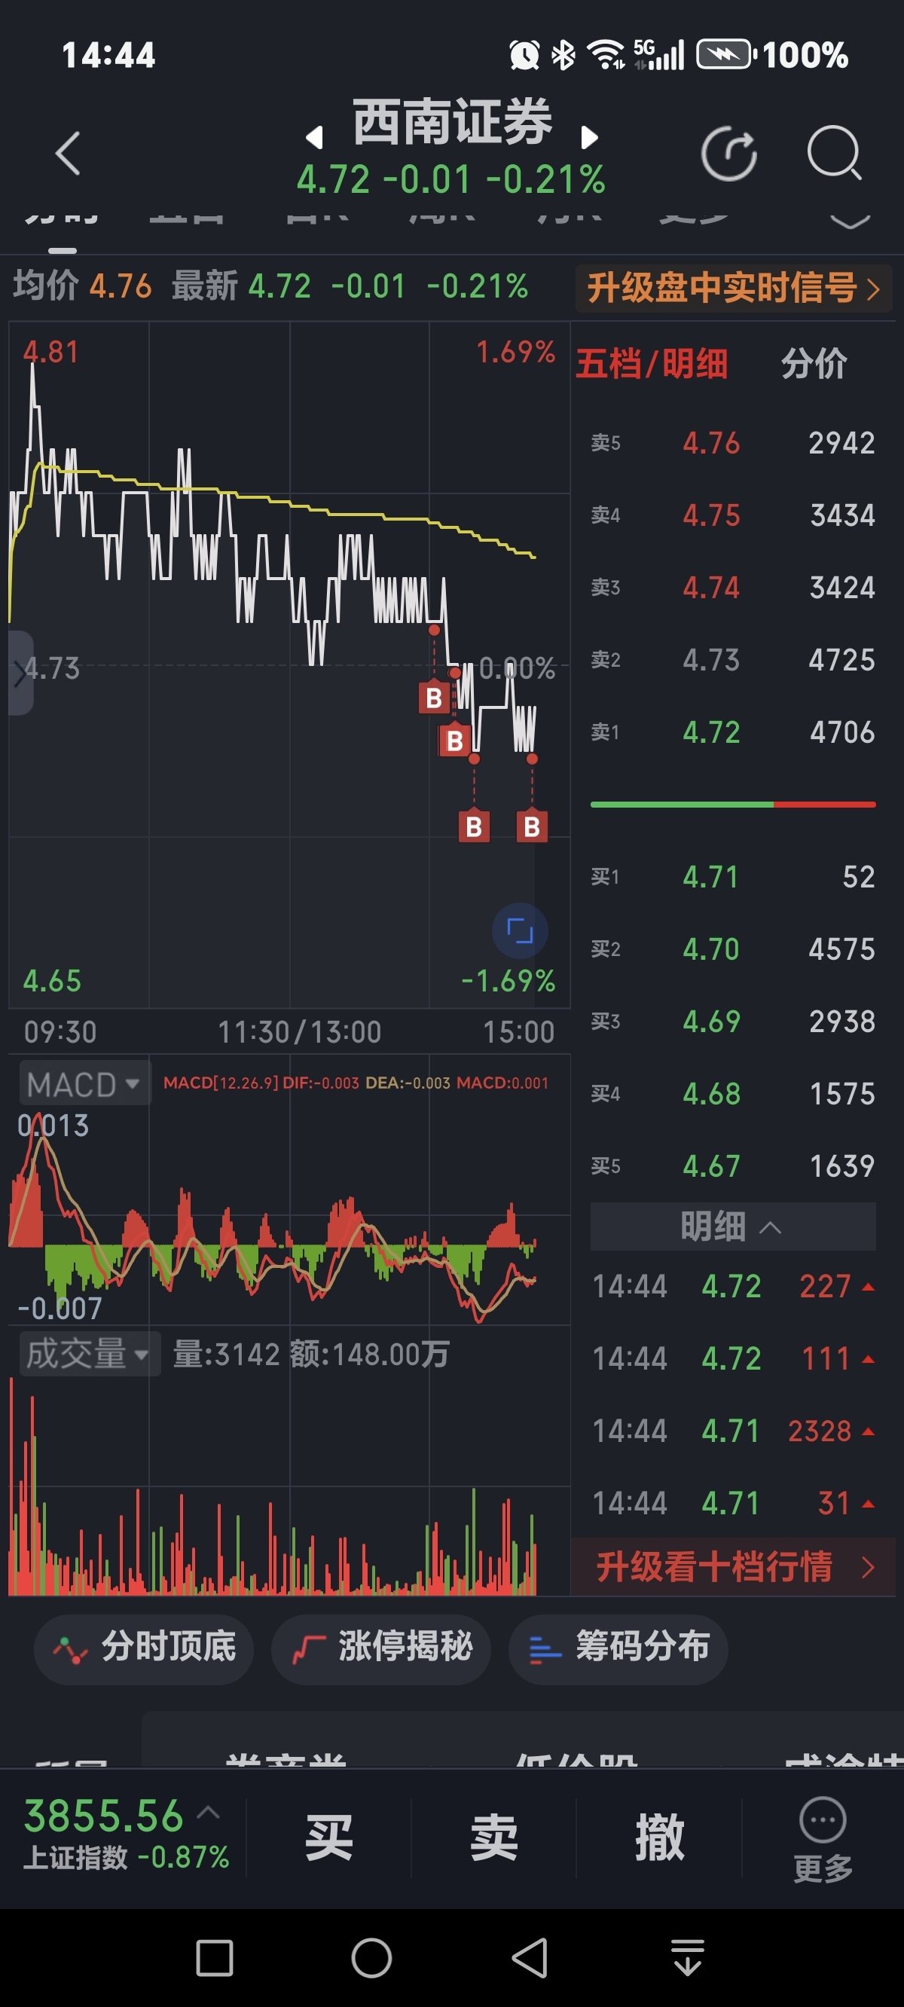Open the MACD indicator dropdown
This screenshot has width=904, height=2007.
[84, 1084]
